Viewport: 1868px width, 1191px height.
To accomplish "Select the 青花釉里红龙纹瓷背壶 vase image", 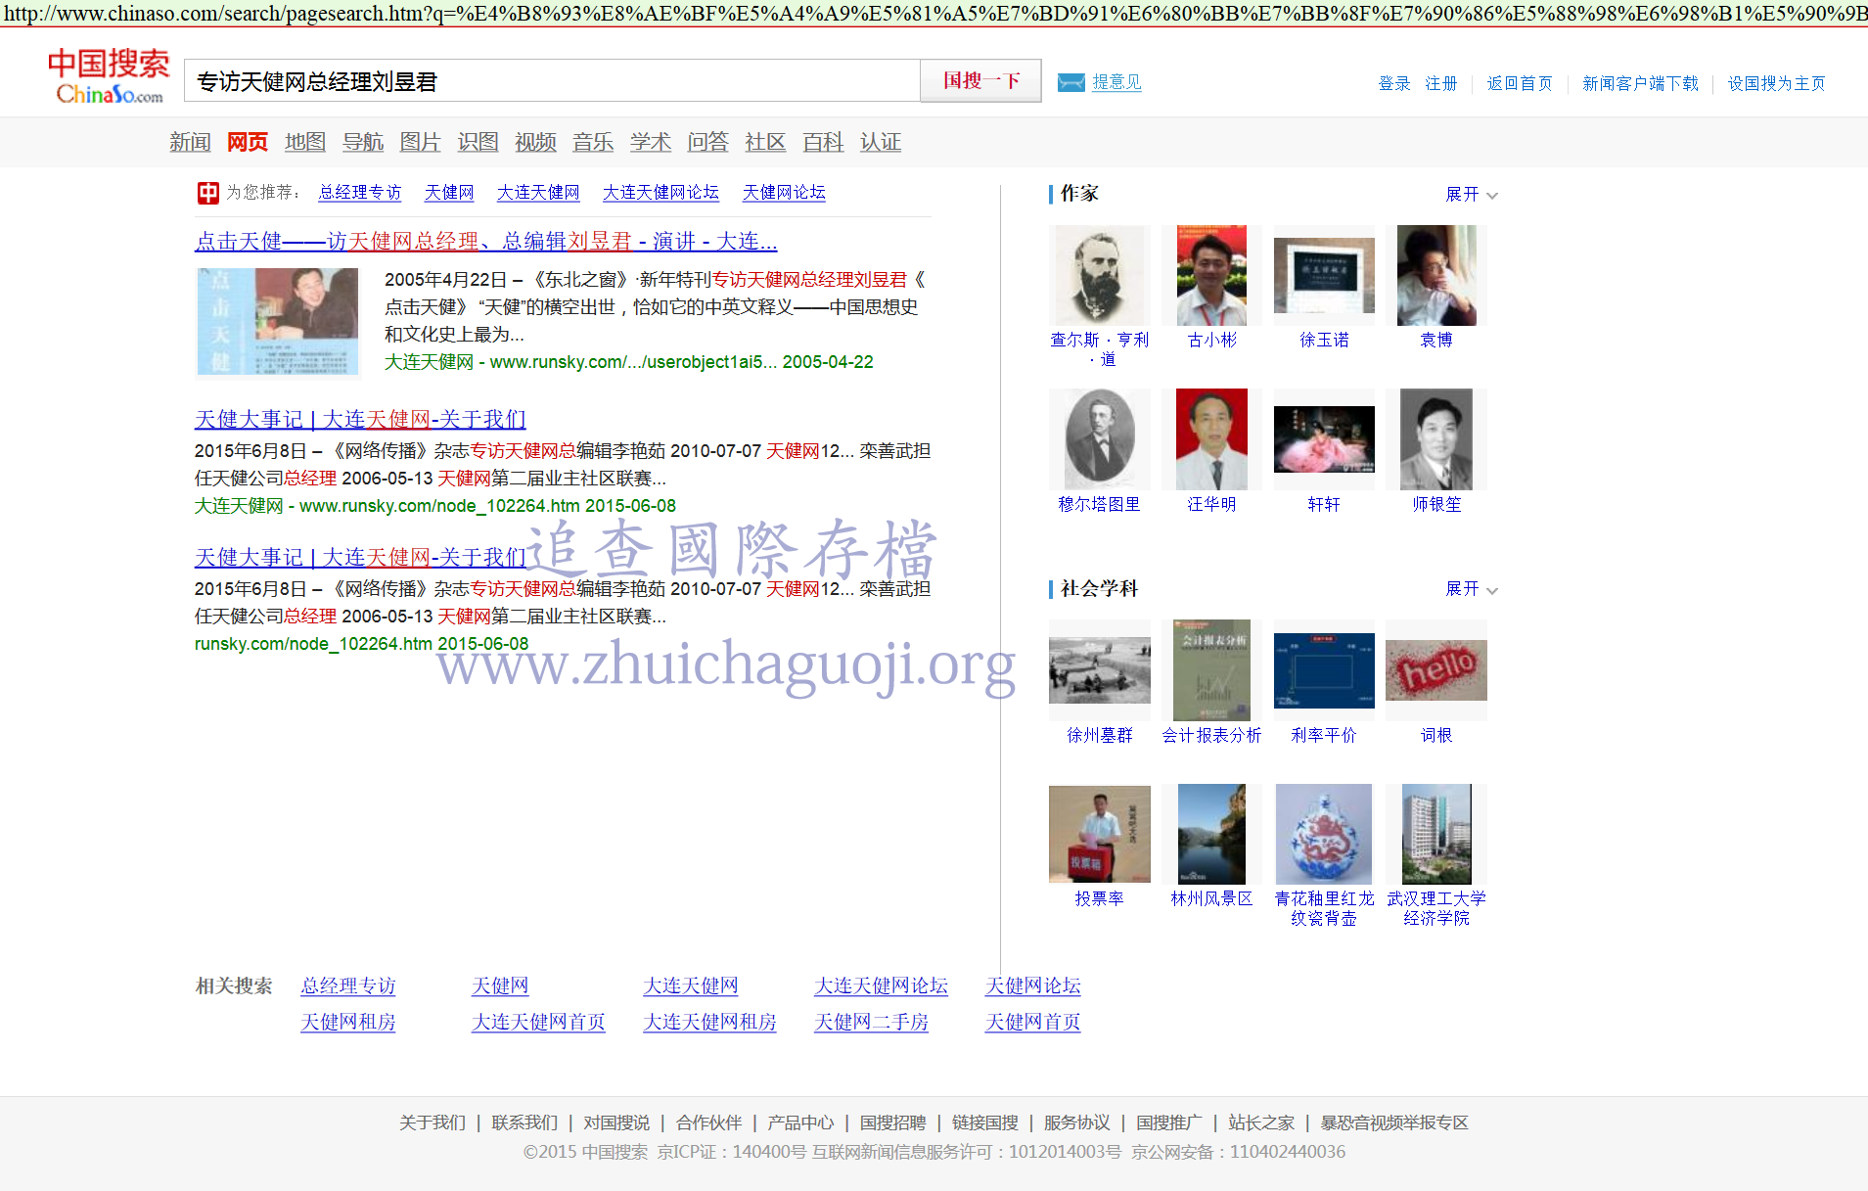I will (1323, 834).
